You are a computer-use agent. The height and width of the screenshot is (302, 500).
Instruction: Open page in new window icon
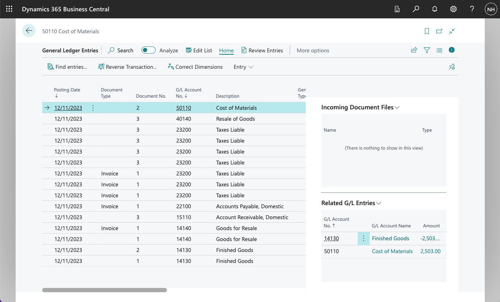(x=439, y=31)
